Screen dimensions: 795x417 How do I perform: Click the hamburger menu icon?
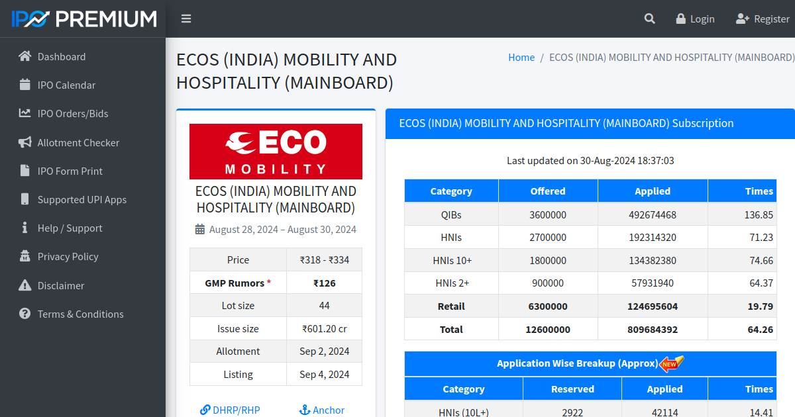tap(186, 19)
